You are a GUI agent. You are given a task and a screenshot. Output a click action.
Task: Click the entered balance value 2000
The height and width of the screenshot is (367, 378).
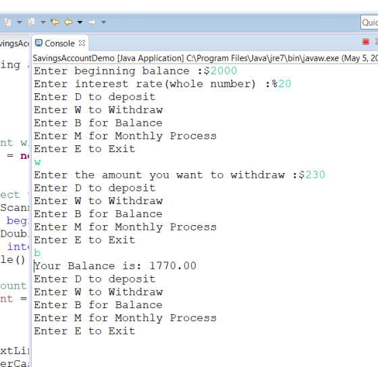coord(223,71)
